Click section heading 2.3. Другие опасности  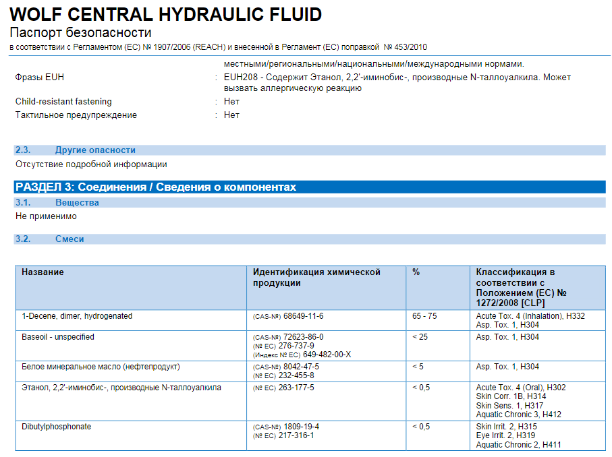(x=310, y=150)
